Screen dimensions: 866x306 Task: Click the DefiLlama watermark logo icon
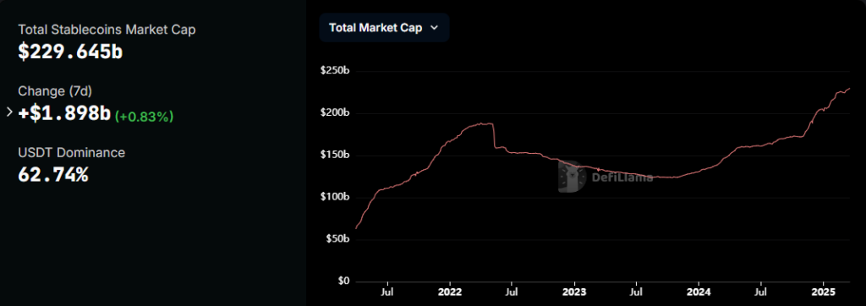pos(573,177)
